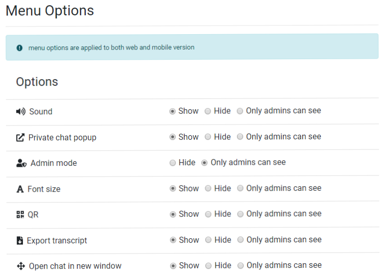Click the Export transcript label text

pyautogui.click(x=57, y=241)
